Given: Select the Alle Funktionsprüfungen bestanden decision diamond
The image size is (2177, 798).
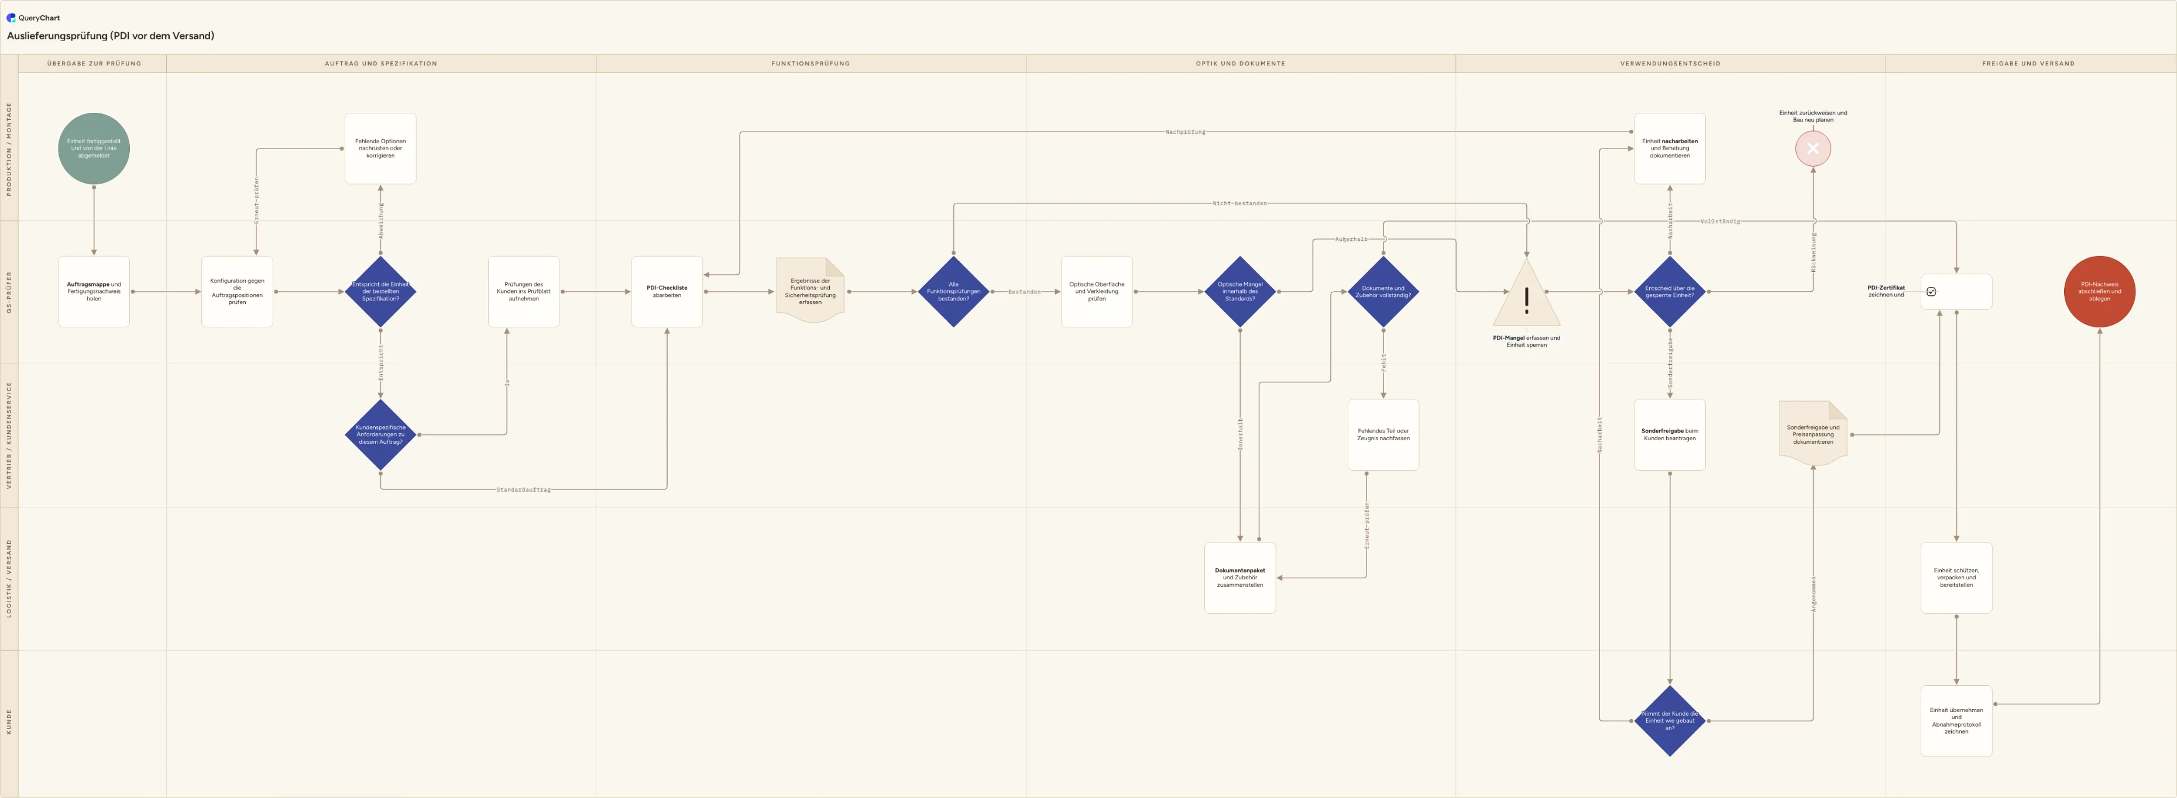Looking at the screenshot, I should (953, 291).
